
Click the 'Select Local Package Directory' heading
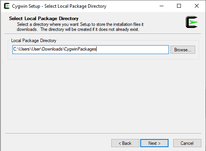[x=44, y=19]
